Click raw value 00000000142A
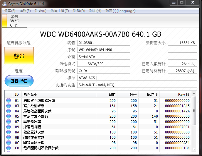This screenshot has width=202, height=156. coord(177,111)
